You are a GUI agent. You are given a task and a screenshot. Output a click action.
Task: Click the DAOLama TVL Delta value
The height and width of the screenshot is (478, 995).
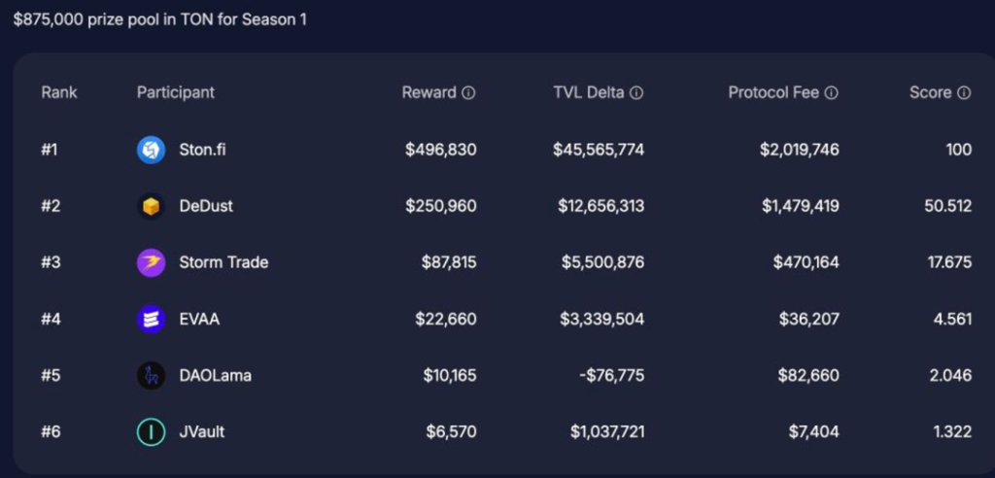[x=611, y=375]
